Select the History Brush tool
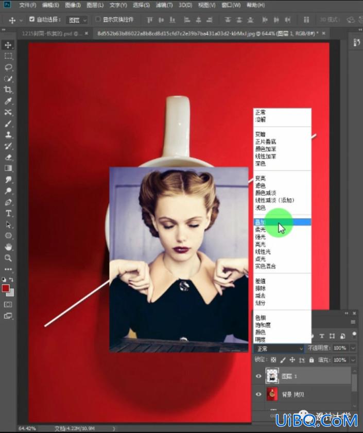 (x=8, y=146)
